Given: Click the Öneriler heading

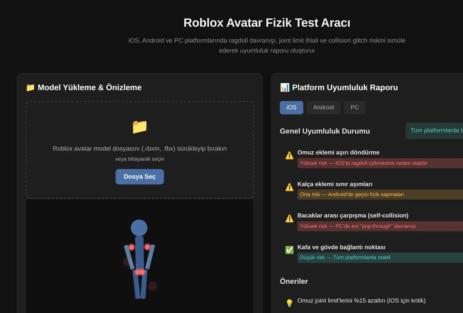Looking at the screenshot, I should point(294,281).
